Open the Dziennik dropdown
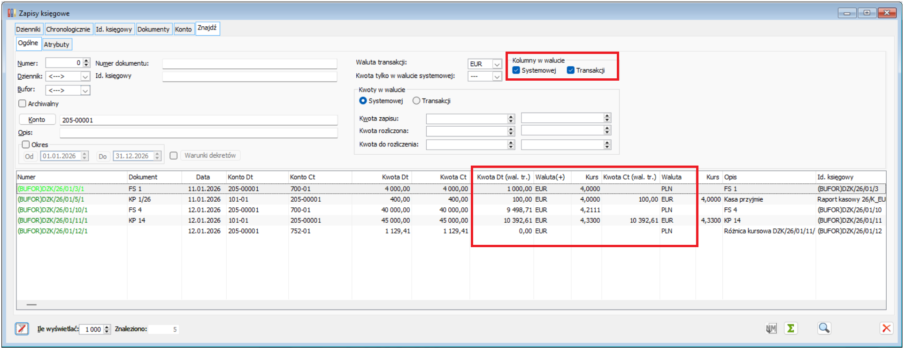 (x=85, y=76)
